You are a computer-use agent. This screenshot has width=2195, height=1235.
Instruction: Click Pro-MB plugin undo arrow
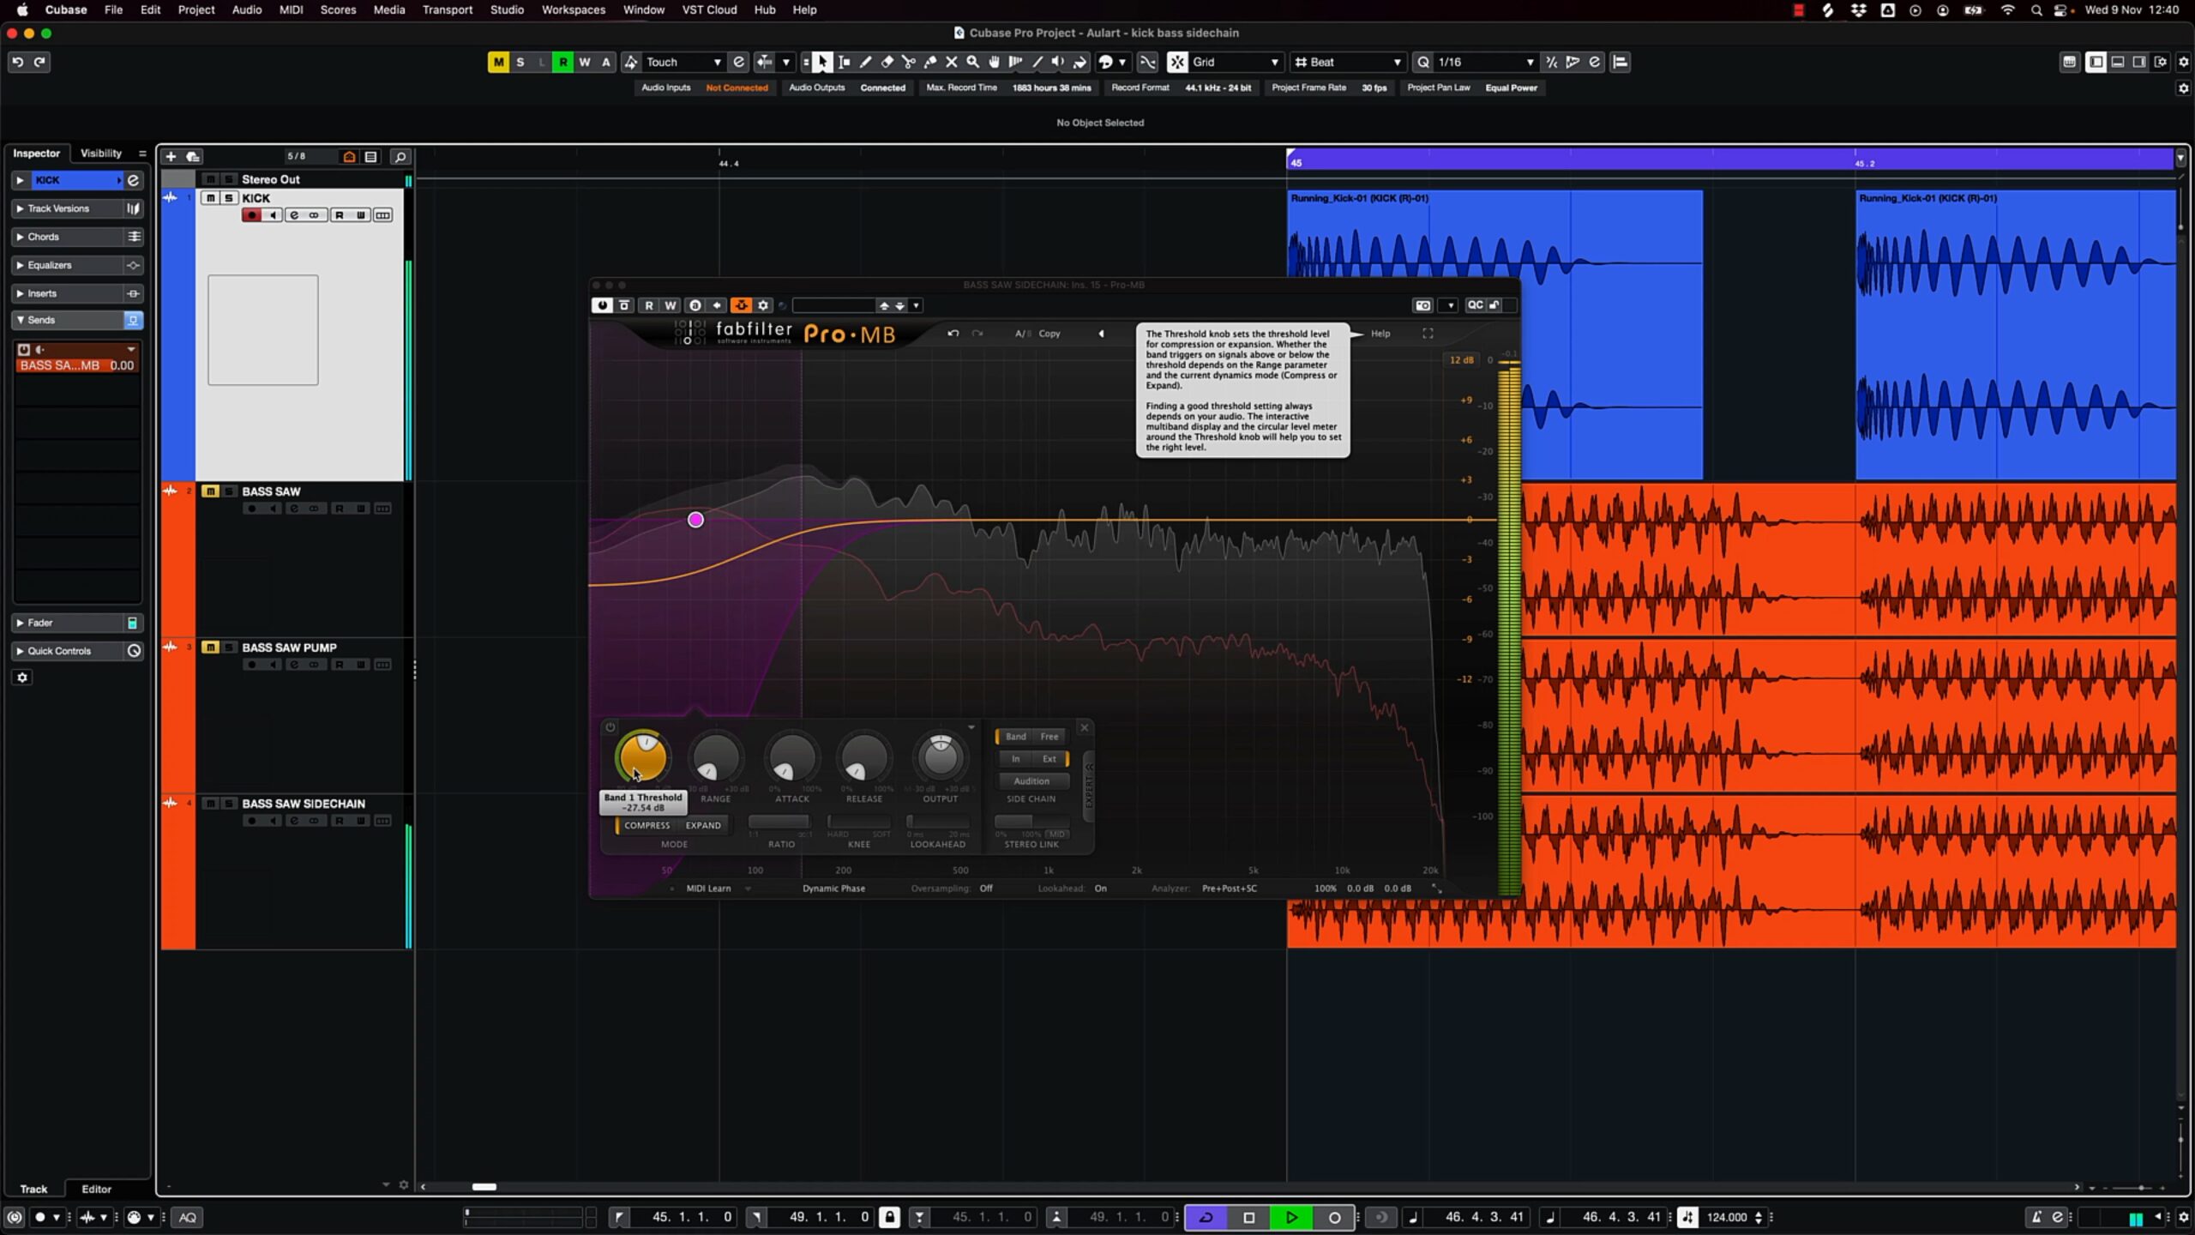tap(953, 334)
